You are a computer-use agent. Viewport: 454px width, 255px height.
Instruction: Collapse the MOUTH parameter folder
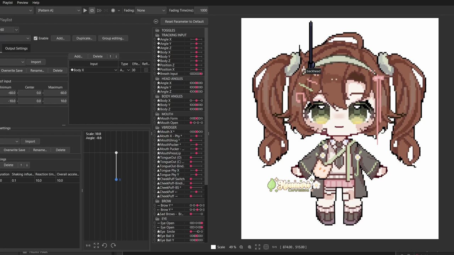[x=167, y=114]
